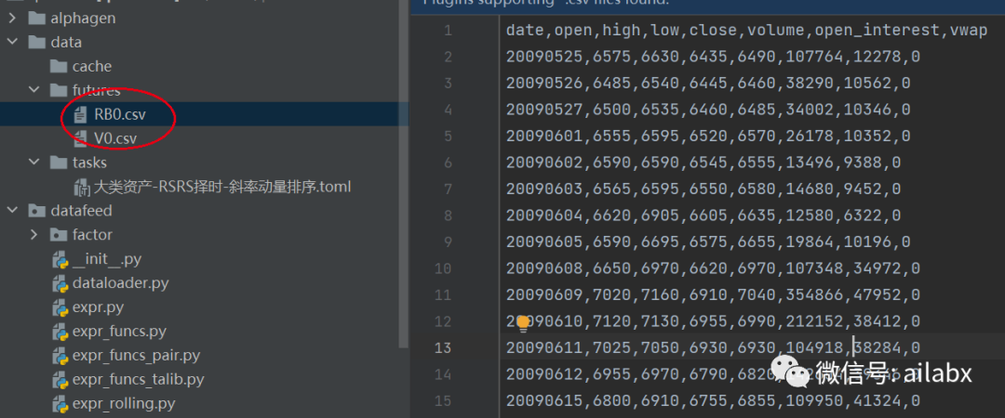Click the futures folder icon

(59, 90)
